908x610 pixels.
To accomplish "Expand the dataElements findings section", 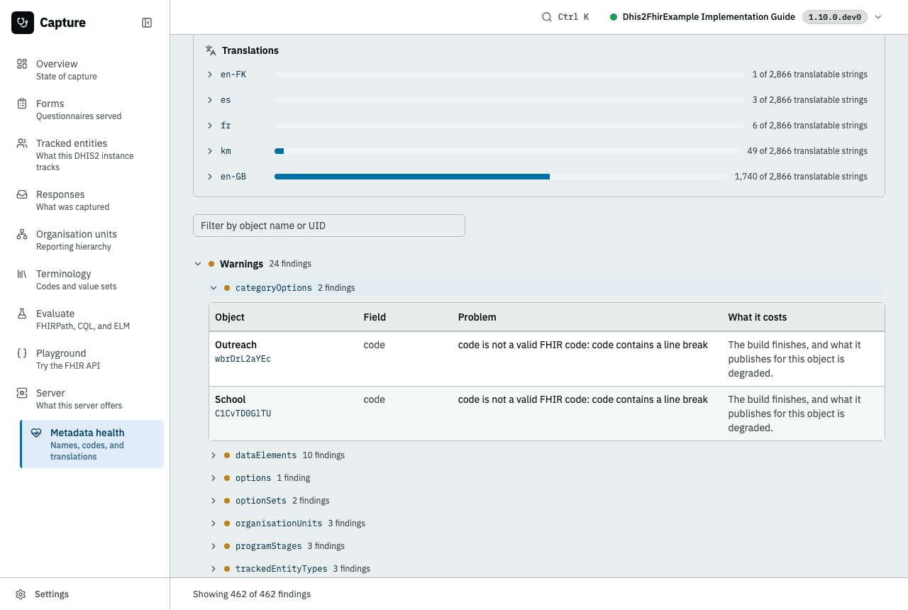I will click(214, 455).
